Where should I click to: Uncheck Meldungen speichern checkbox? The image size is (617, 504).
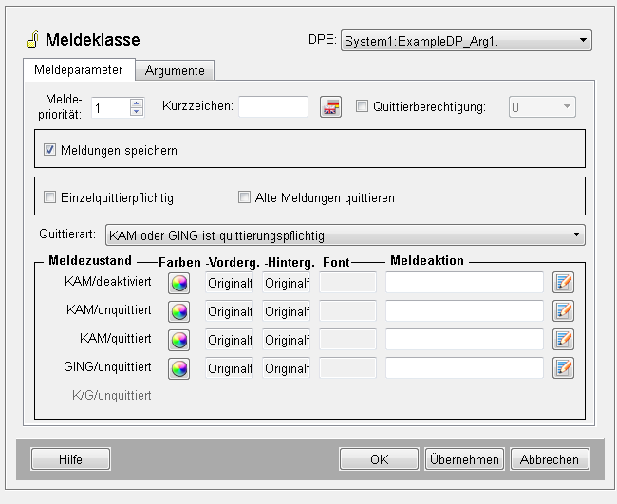tap(50, 150)
